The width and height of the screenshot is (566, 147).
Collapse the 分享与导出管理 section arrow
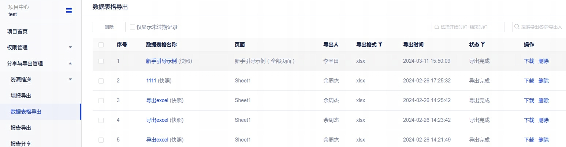[70, 63]
